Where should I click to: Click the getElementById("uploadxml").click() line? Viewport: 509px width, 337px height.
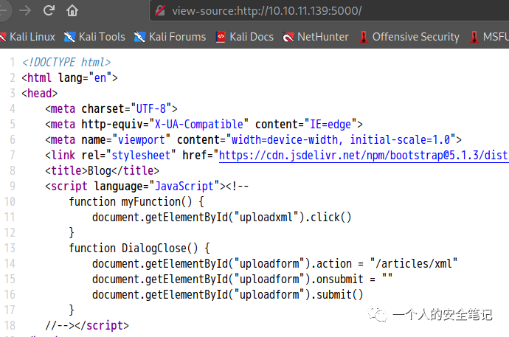click(x=222, y=218)
